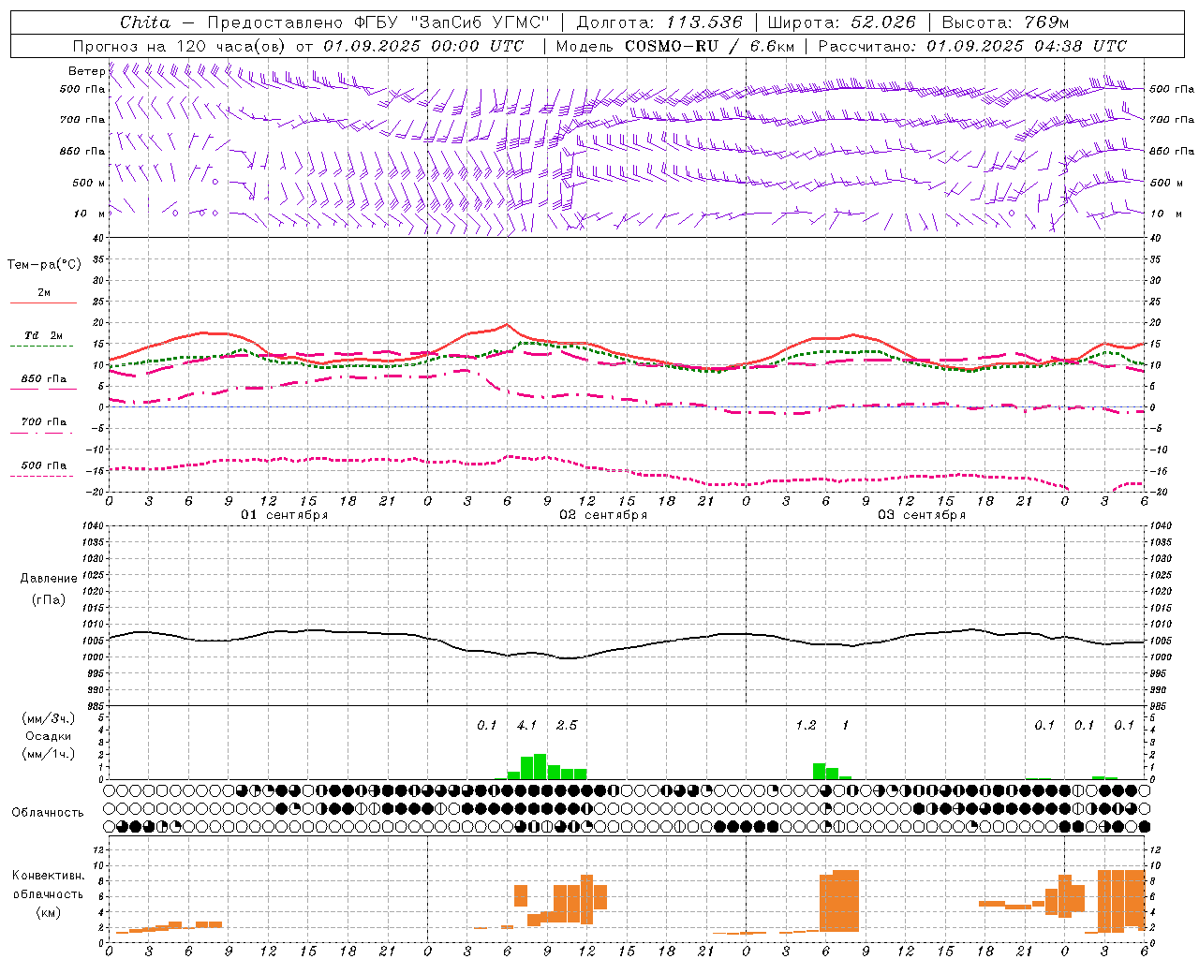Click the dotted 500 гПа temperature legend line
Viewport: 1199px width, 959px height.
click(42, 477)
